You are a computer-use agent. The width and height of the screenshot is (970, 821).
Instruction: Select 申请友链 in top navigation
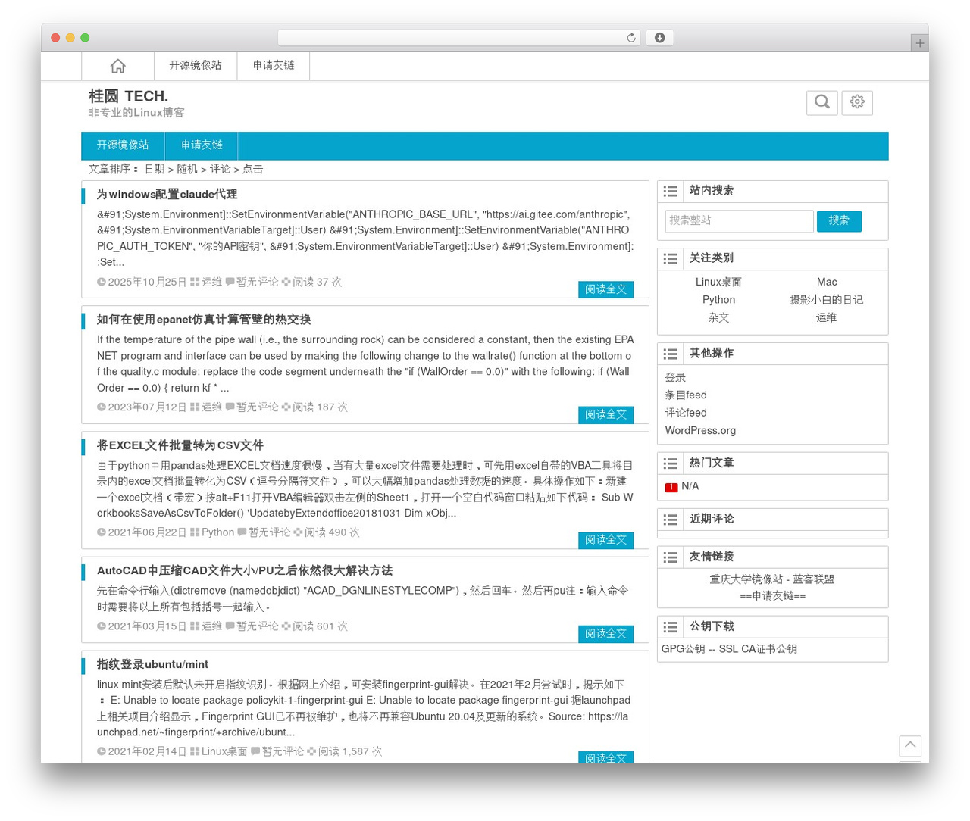274,66
